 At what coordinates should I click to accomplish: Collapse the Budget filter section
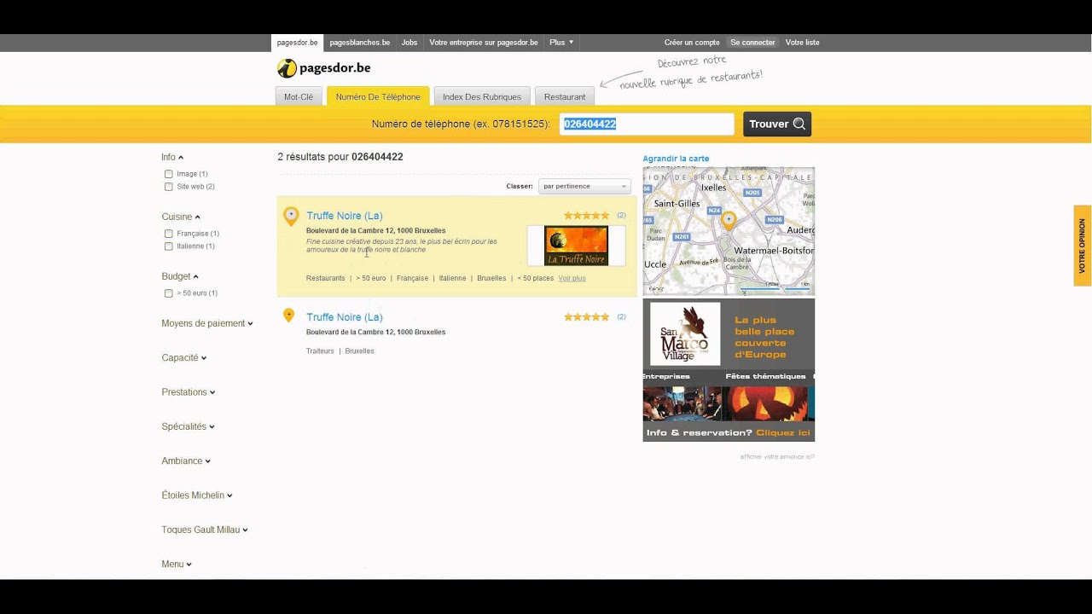180,276
